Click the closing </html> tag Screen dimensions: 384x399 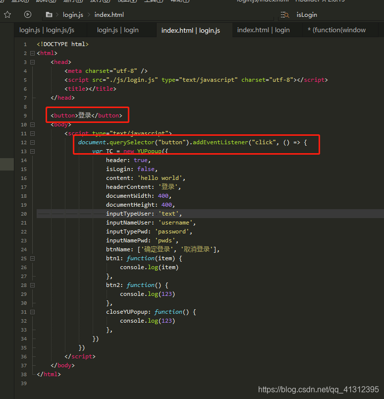pos(49,374)
